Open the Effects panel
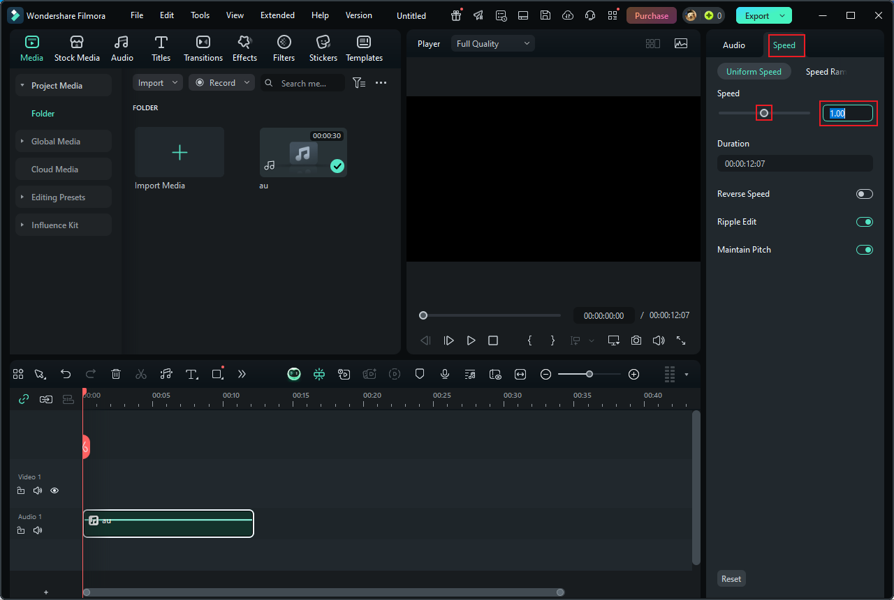 pos(244,49)
